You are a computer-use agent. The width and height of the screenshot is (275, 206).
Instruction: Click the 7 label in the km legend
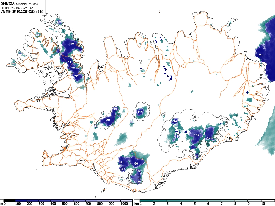pyautogui.click(x=221, y=204)
